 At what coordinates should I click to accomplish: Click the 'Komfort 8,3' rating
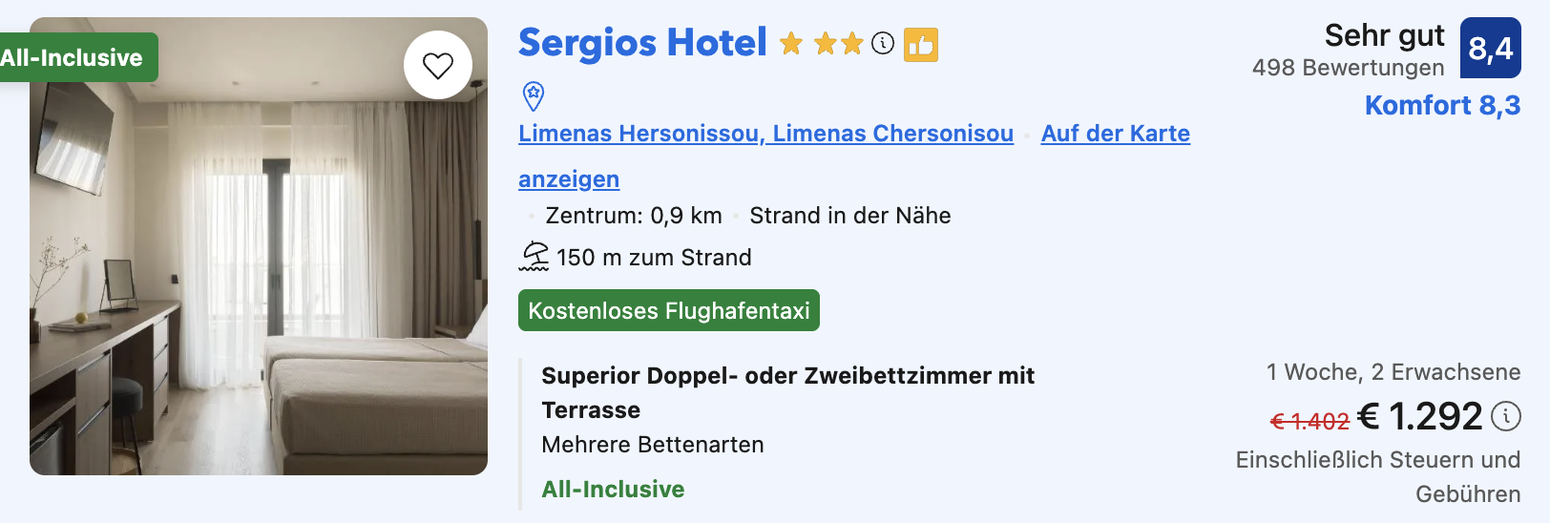1442,105
